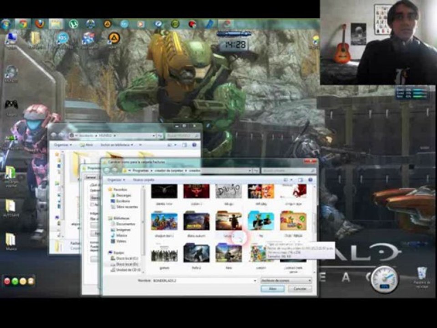Toggle the preview pane icon in icon dialog
Viewport: 437px width, 328px height.
pos(300,180)
